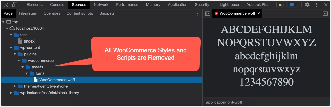Click the block-library folder icon
This screenshot has height=107, width=331.
(x=16, y=93)
